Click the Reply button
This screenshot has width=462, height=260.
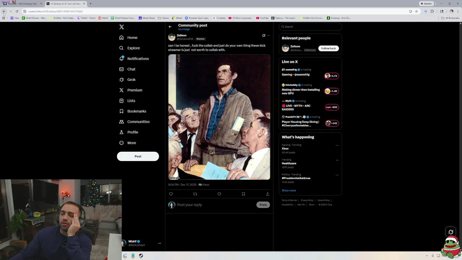263,205
